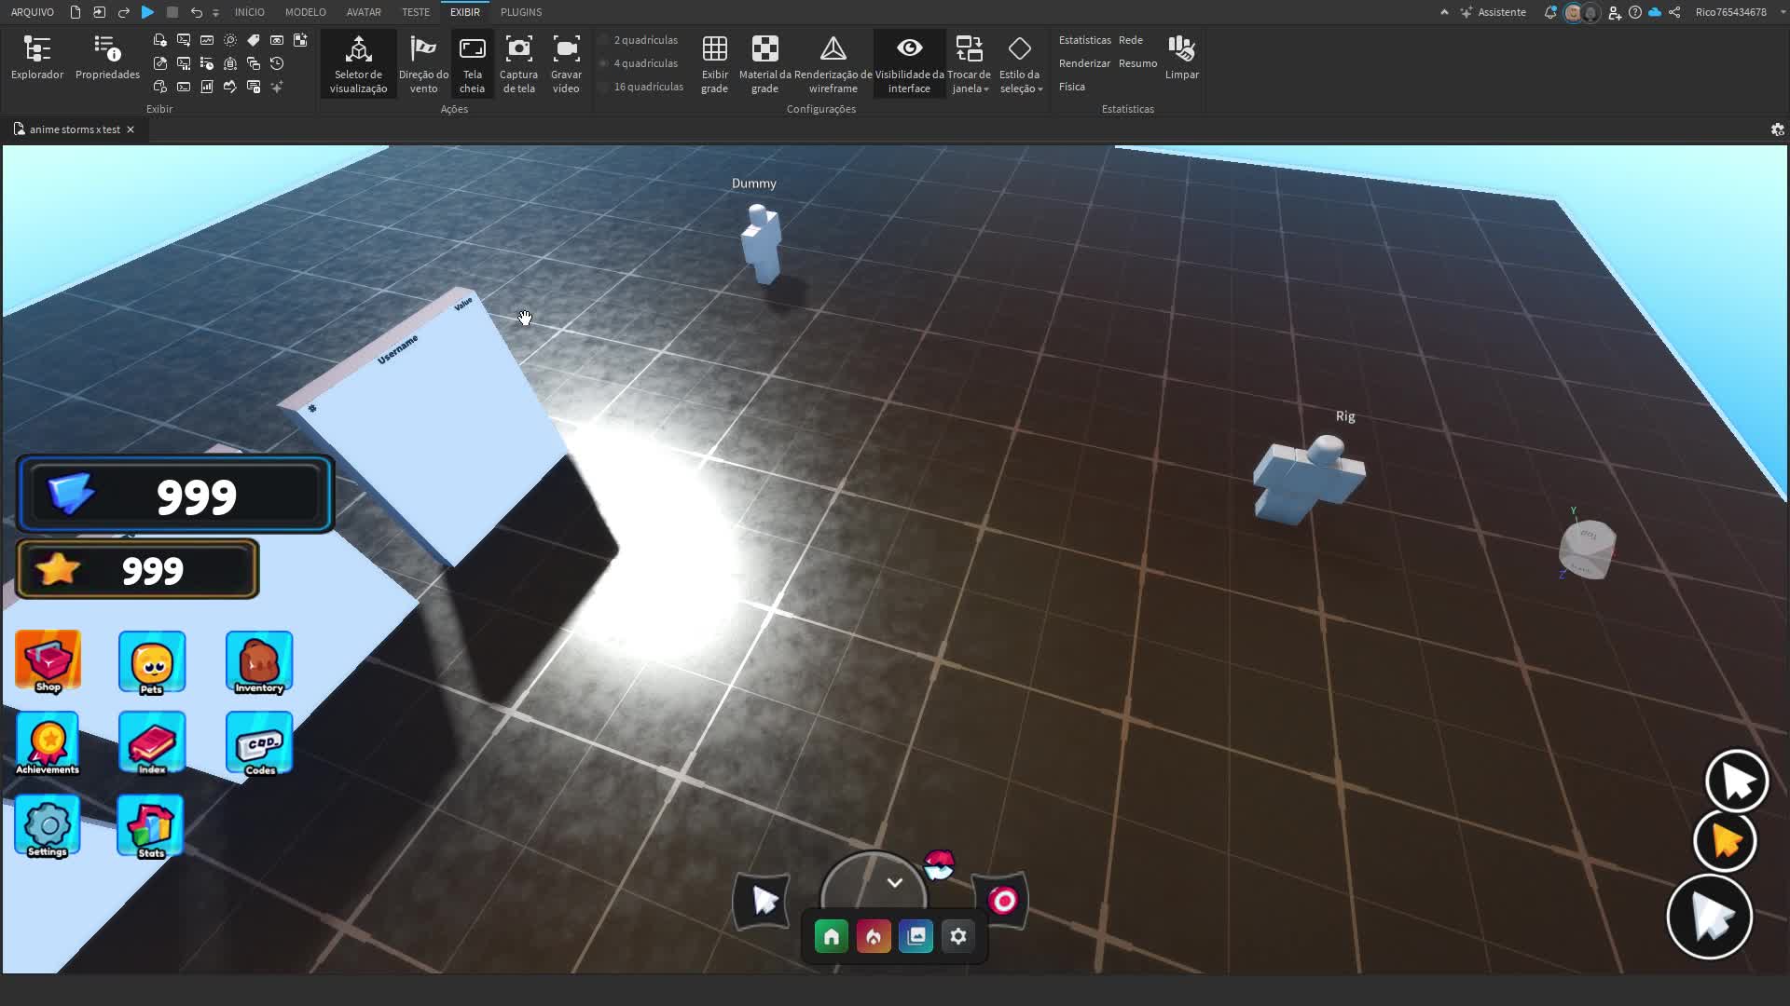
Task: Open the Explorador panel
Action: [37, 58]
